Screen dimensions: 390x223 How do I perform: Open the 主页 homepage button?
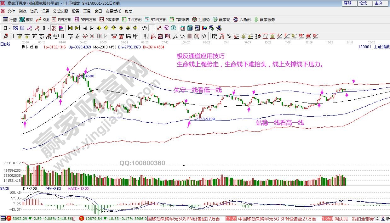tap(378, 3)
